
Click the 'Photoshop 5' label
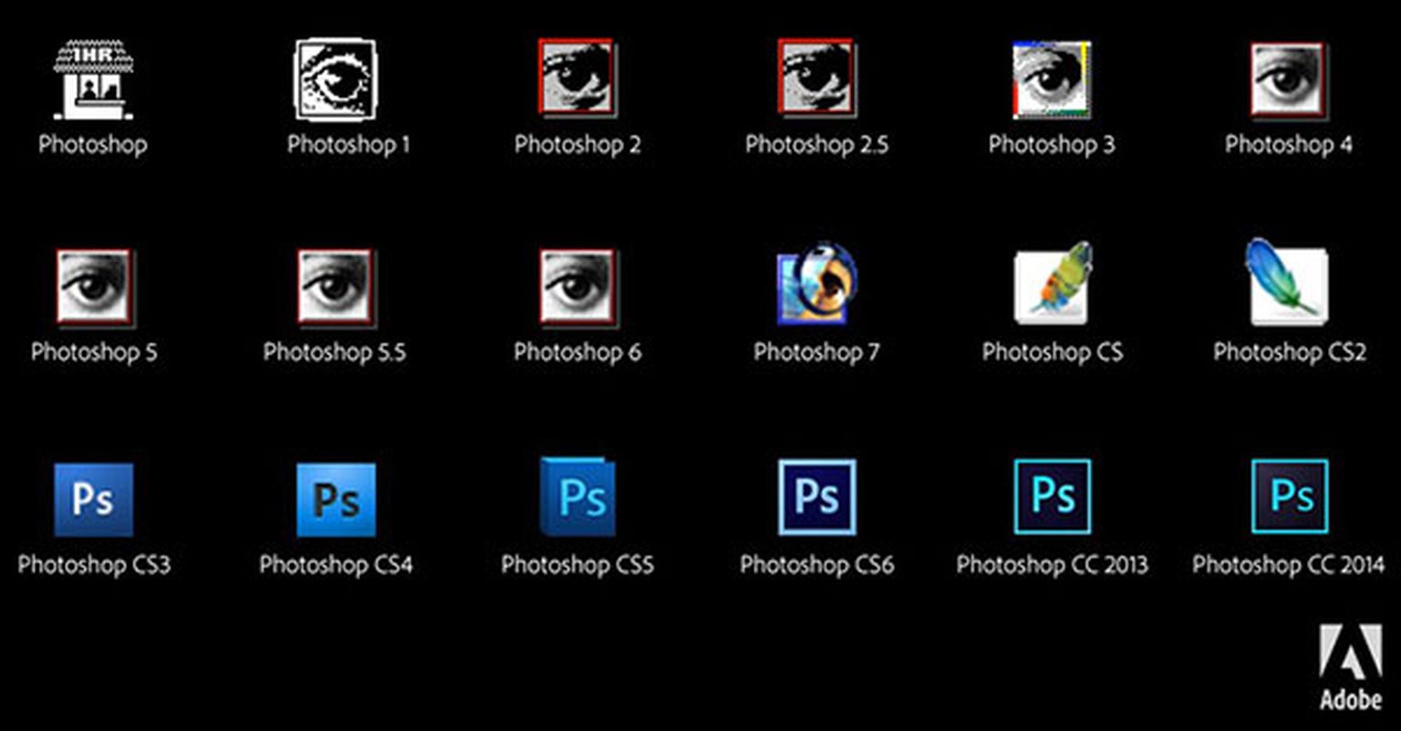coord(94,353)
